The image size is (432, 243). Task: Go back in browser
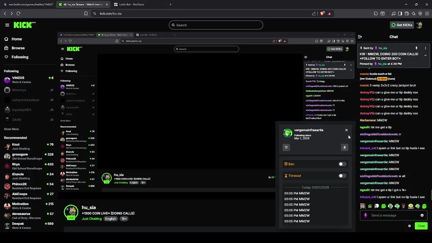pos(5,13)
